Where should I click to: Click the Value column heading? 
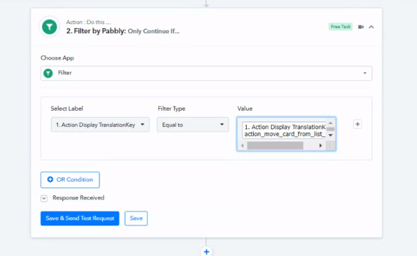click(245, 109)
